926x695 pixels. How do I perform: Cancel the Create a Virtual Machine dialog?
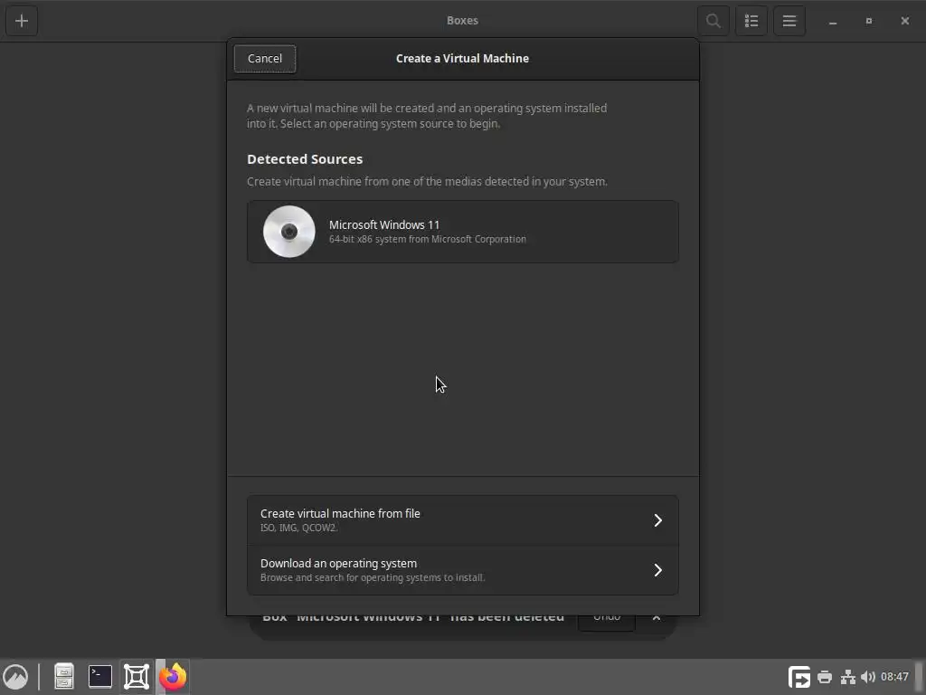(x=265, y=59)
